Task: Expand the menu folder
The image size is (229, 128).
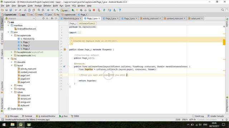Action: pyautogui.click(x=12, y=85)
